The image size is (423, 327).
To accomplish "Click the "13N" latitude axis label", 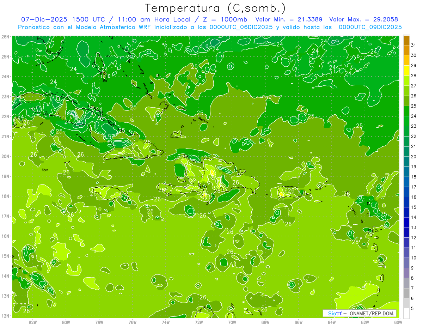I will click(5, 296).
